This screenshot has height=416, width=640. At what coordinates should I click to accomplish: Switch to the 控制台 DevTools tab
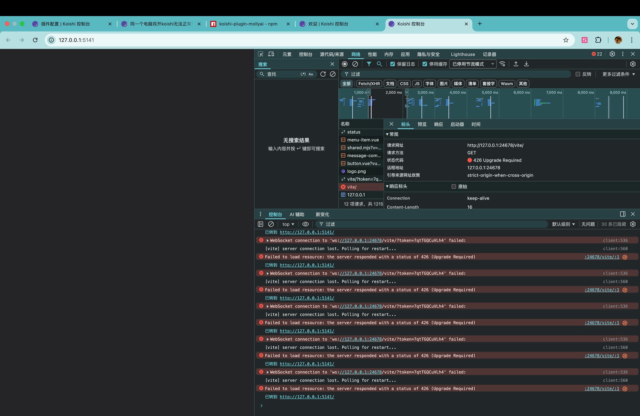point(305,54)
